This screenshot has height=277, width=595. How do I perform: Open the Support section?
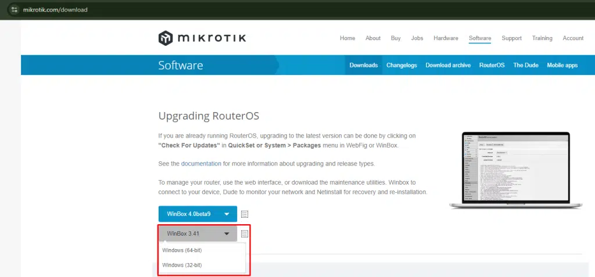[511, 38]
